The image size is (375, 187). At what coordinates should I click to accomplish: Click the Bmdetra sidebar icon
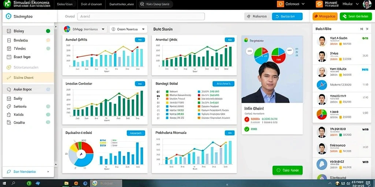9,40
